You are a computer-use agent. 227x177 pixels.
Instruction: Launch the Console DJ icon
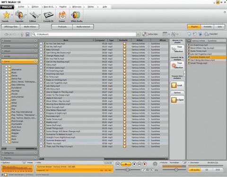coord(48,15)
